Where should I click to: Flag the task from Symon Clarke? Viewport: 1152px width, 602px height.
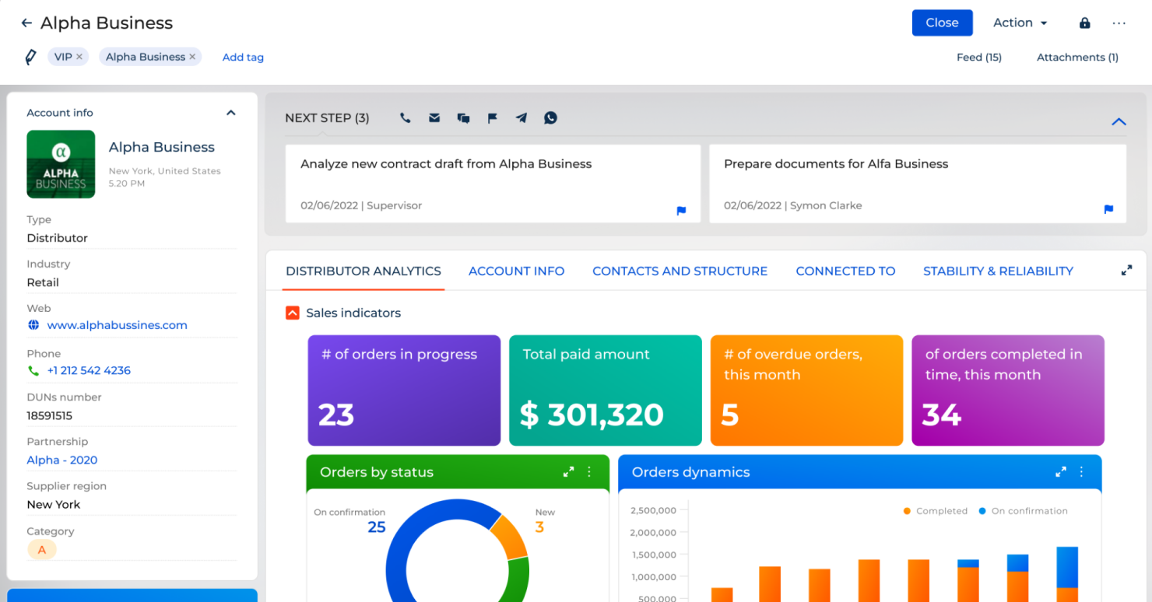1108,209
